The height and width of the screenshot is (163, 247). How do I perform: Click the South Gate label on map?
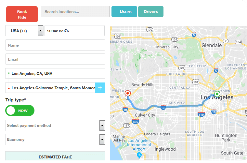(232, 153)
